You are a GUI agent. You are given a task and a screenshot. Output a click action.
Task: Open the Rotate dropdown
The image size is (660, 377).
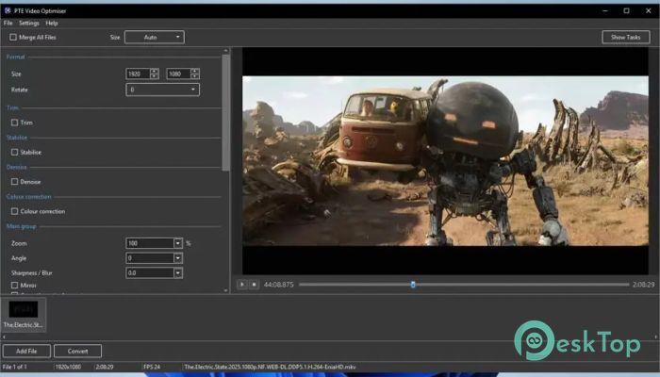(x=162, y=90)
